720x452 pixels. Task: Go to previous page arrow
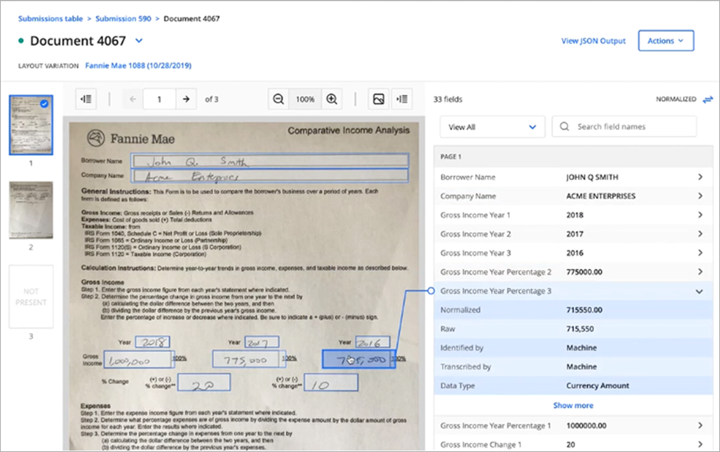tap(133, 99)
